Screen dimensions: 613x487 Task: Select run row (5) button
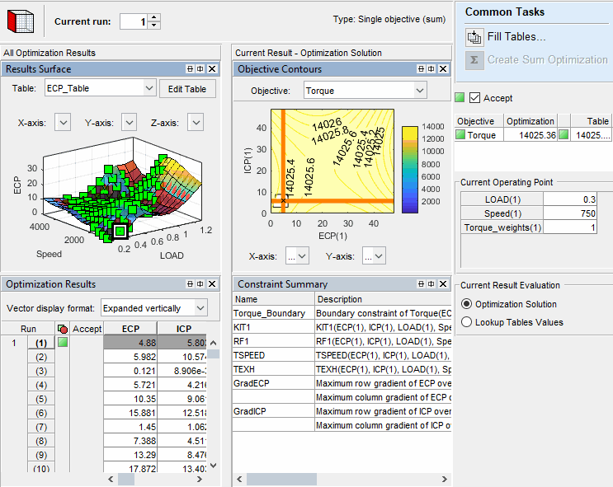[41, 399]
